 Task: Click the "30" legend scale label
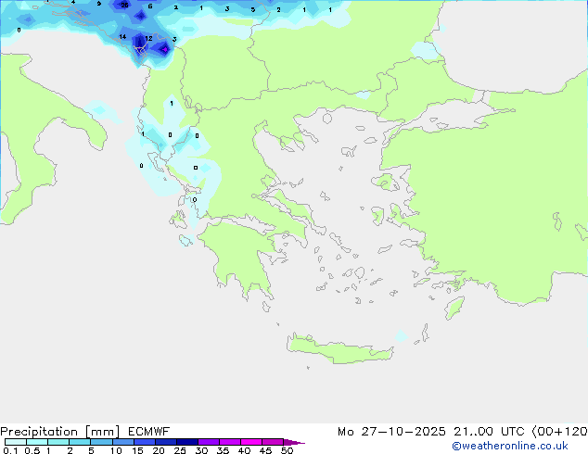[201, 450]
